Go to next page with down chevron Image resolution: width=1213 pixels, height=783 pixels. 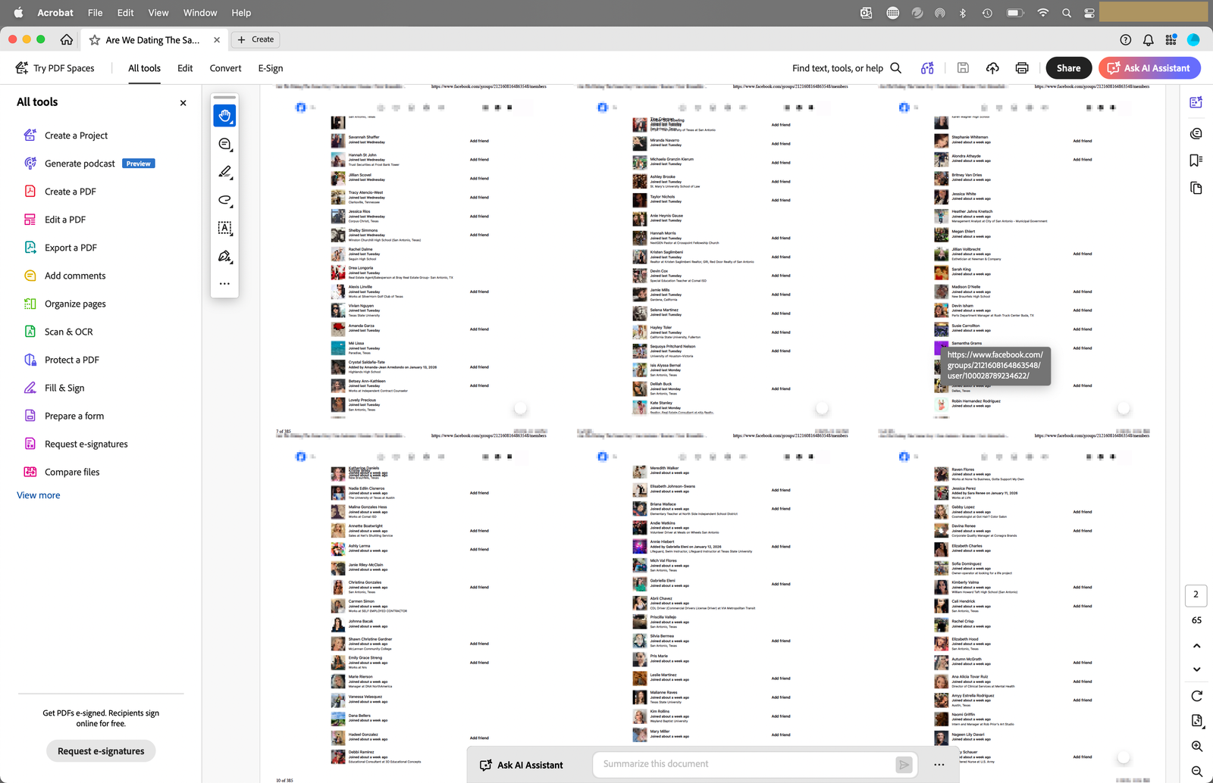pos(1196,669)
